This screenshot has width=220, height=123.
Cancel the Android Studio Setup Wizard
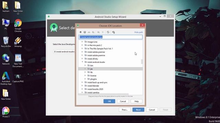(152, 110)
